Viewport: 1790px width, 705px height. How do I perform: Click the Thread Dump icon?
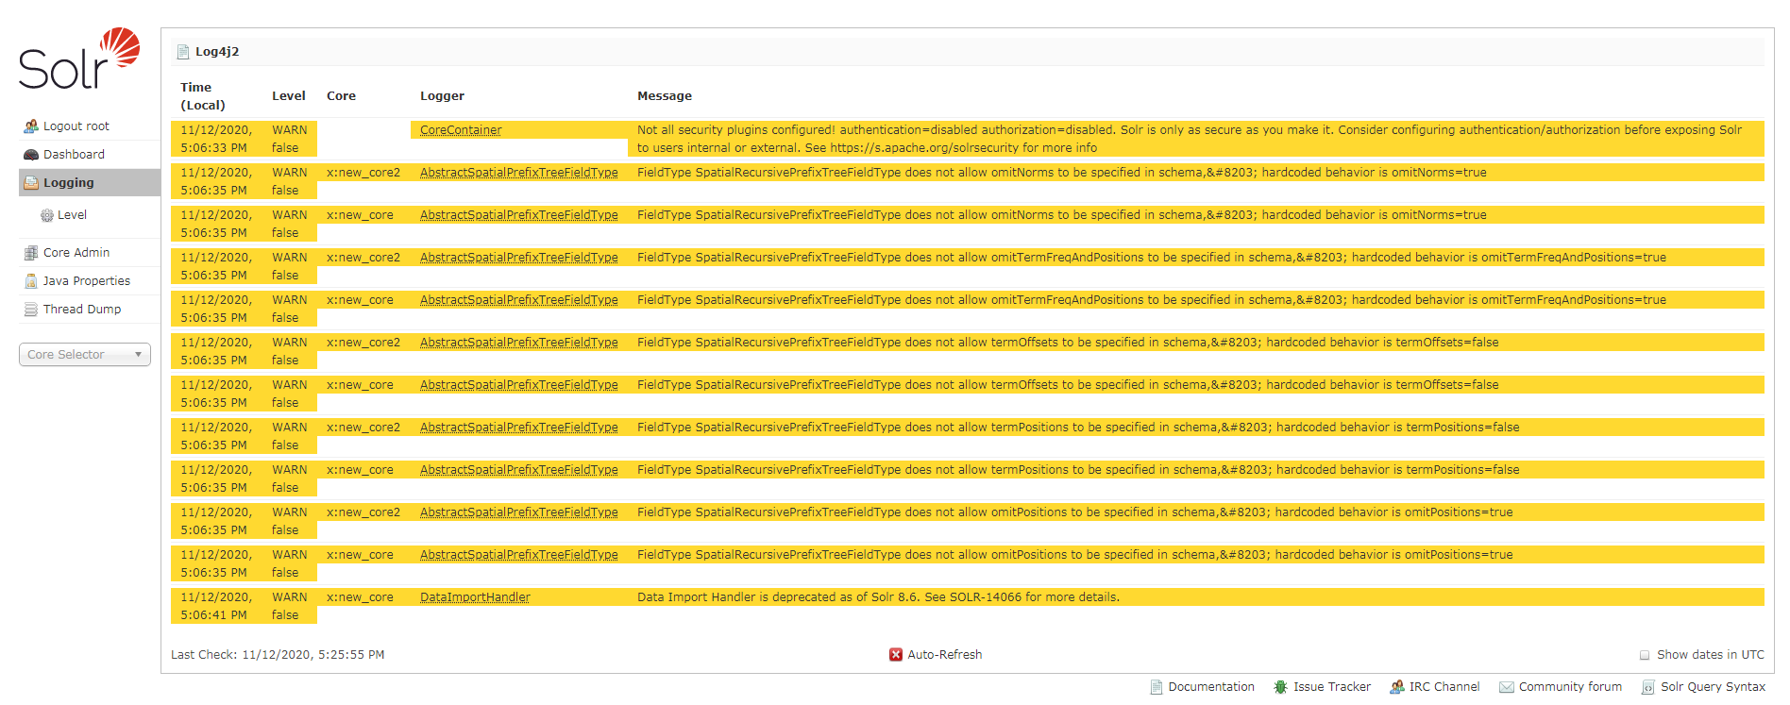point(31,310)
